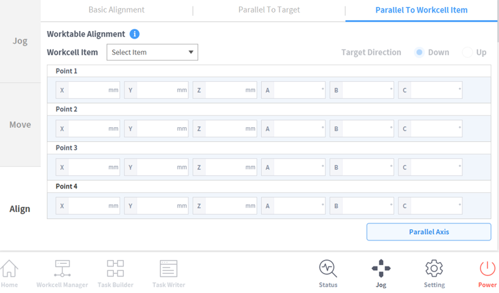This screenshot has height=293, width=499.
Task: Open the Status monitor icon
Action: tap(328, 268)
